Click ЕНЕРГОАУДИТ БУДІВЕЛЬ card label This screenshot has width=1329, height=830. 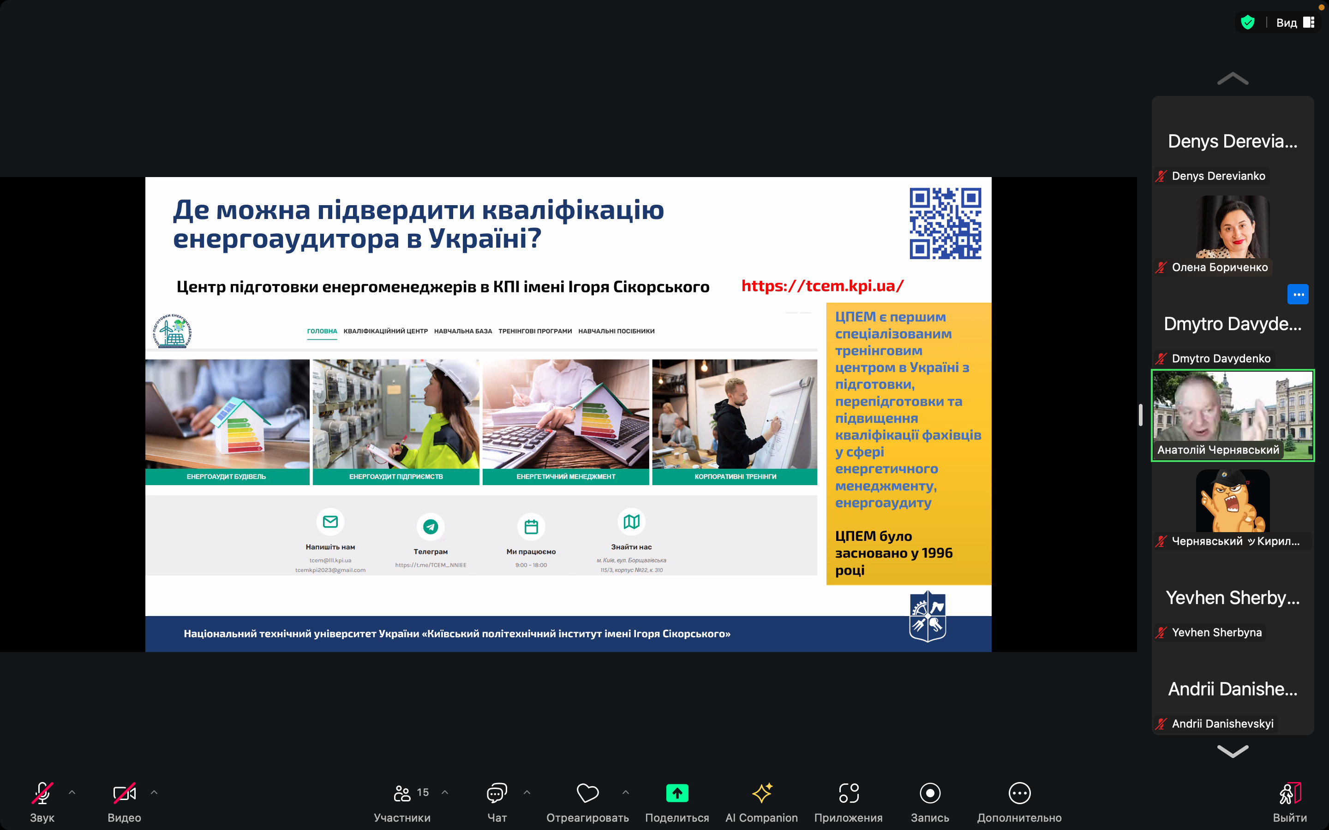coord(227,476)
